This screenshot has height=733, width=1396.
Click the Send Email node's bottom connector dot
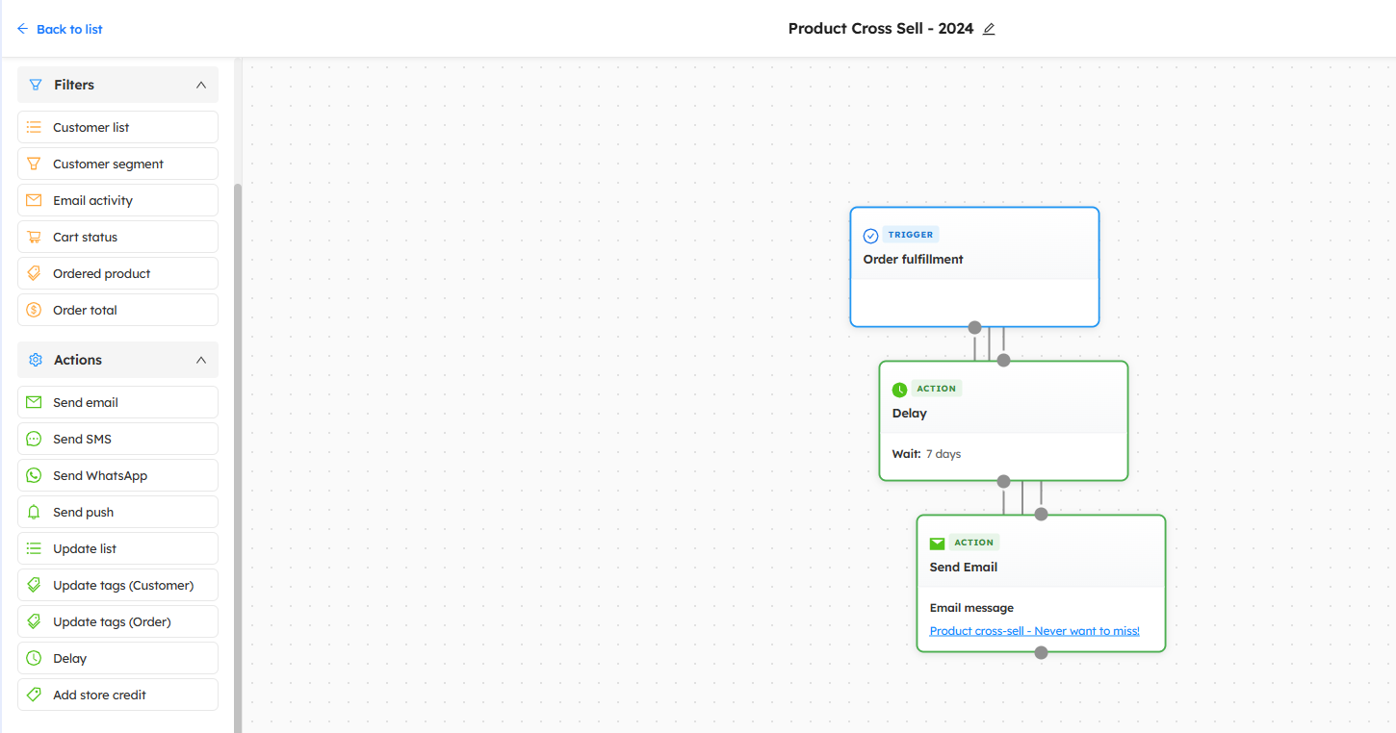click(1041, 652)
